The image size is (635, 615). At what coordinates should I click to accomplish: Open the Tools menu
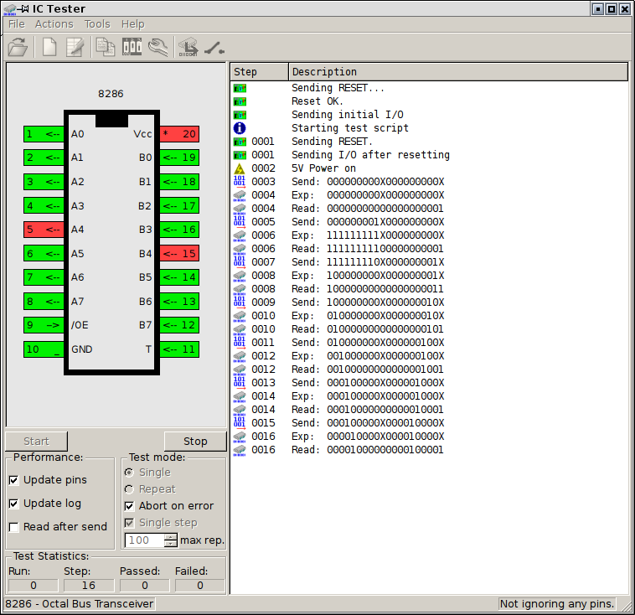97,24
